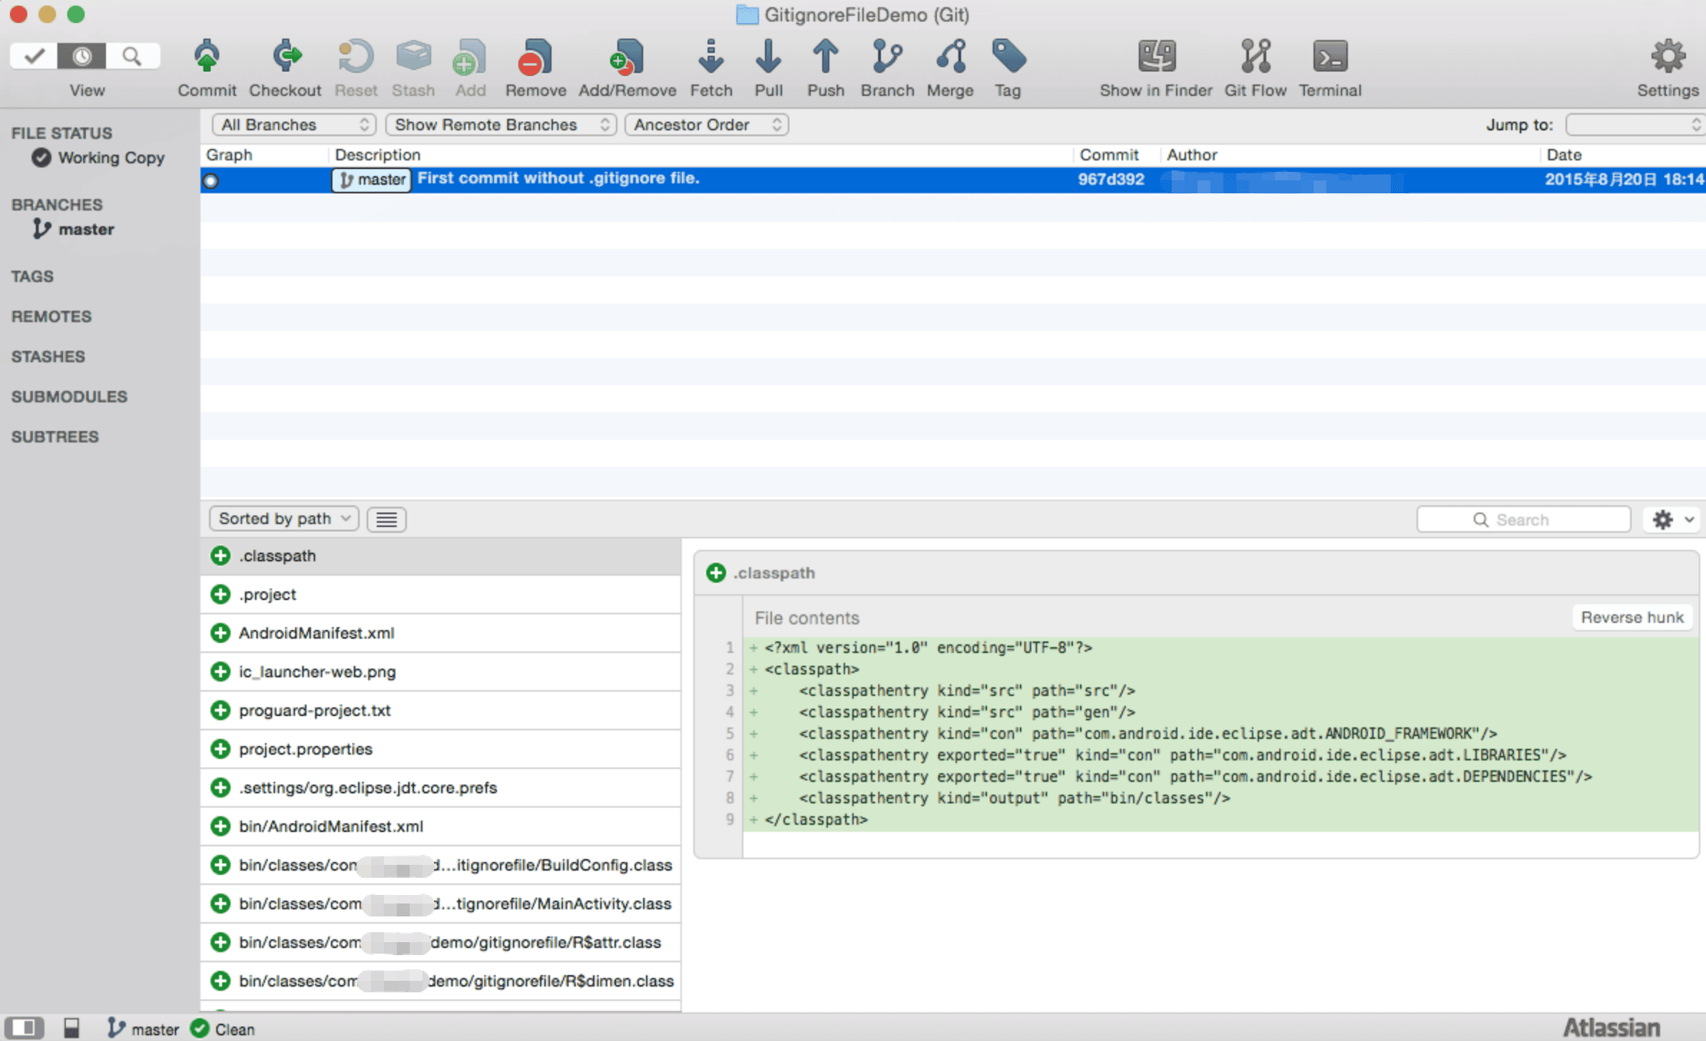The width and height of the screenshot is (1706, 1041).
Task: Open the All Branches dropdown
Action: (294, 125)
